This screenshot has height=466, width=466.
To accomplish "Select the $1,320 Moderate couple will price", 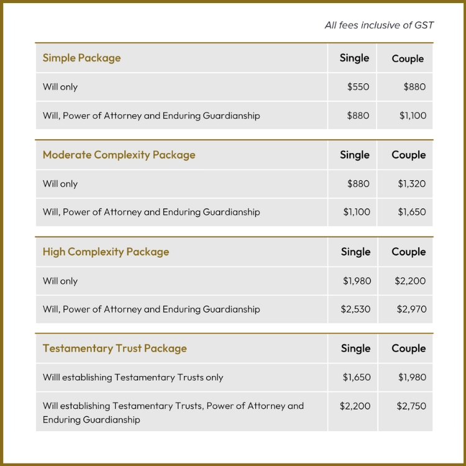I will pyautogui.click(x=411, y=184).
